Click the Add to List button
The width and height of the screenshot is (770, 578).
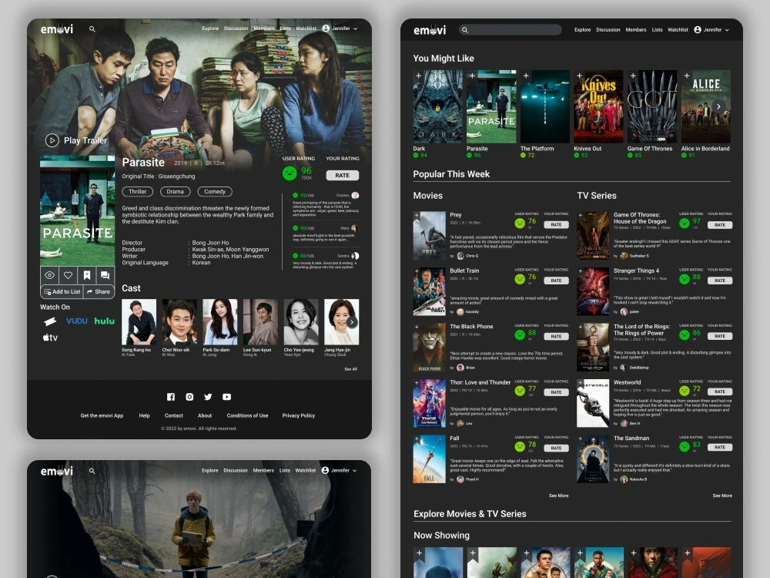point(62,291)
